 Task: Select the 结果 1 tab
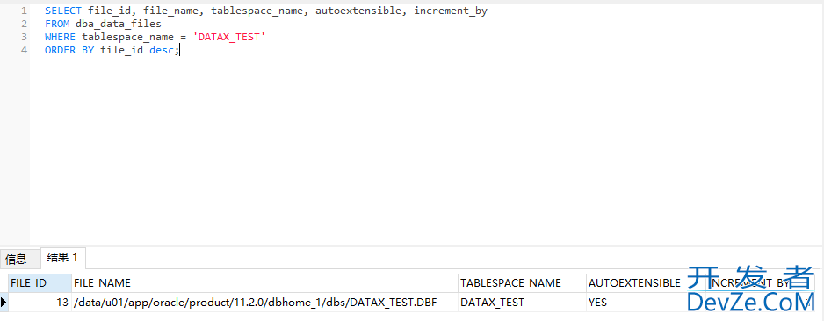(x=62, y=258)
